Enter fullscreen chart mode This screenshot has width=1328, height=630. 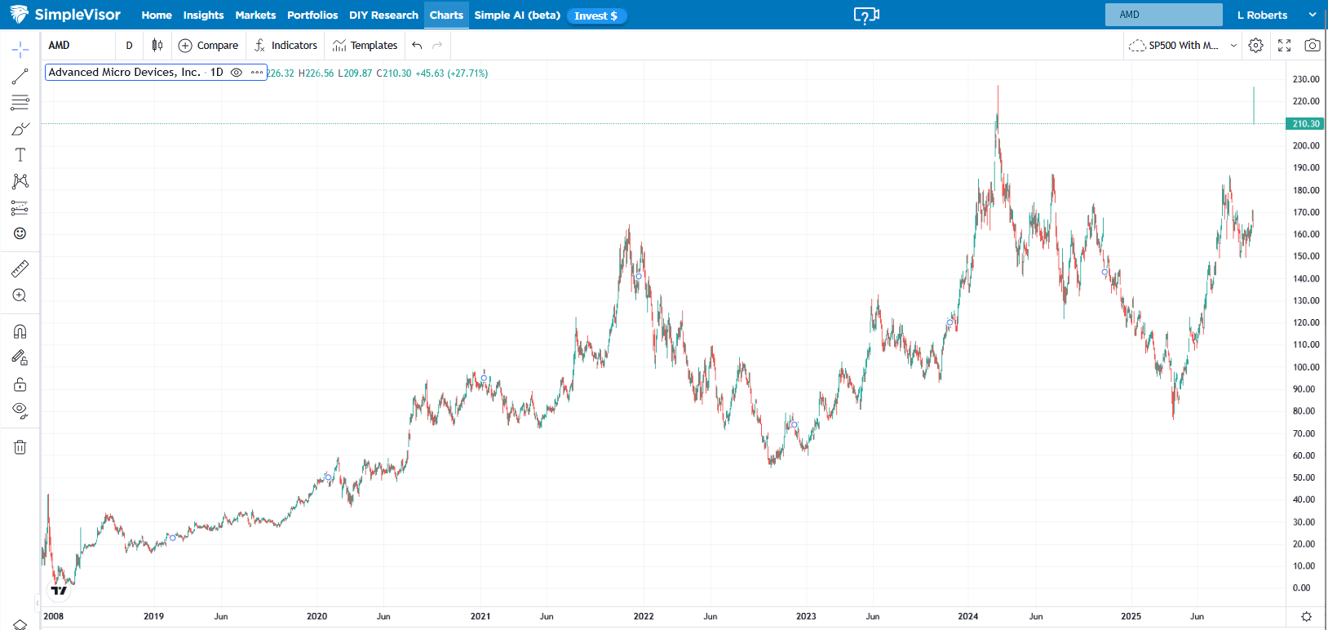coord(1284,46)
